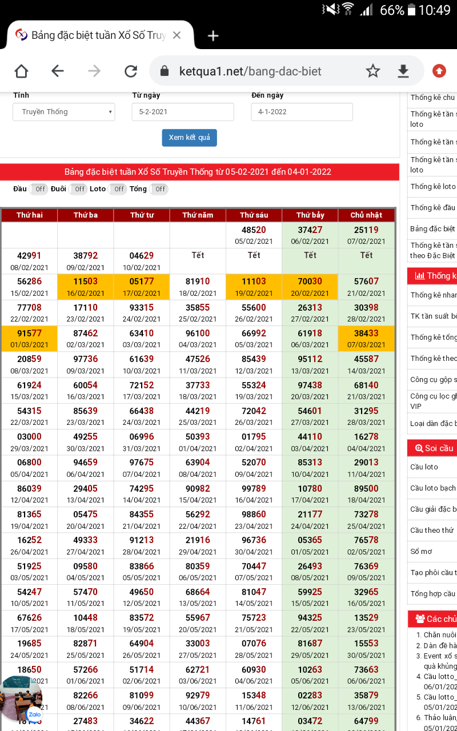457x731 pixels.
Task: Select cell 15553 dated 30/05/2021
Action: (x=366, y=649)
